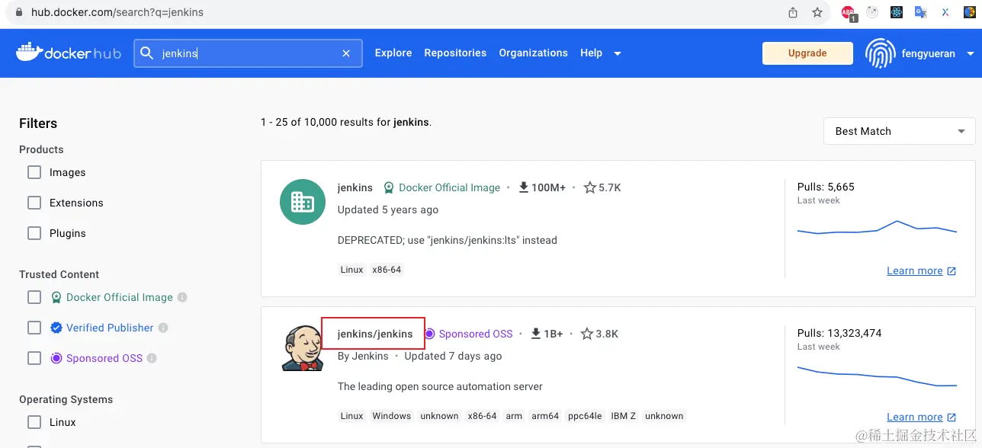The height and width of the screenshot is (448, 982).
Task: Click the Docker Official Image badge text
Action: coord(450,187)
